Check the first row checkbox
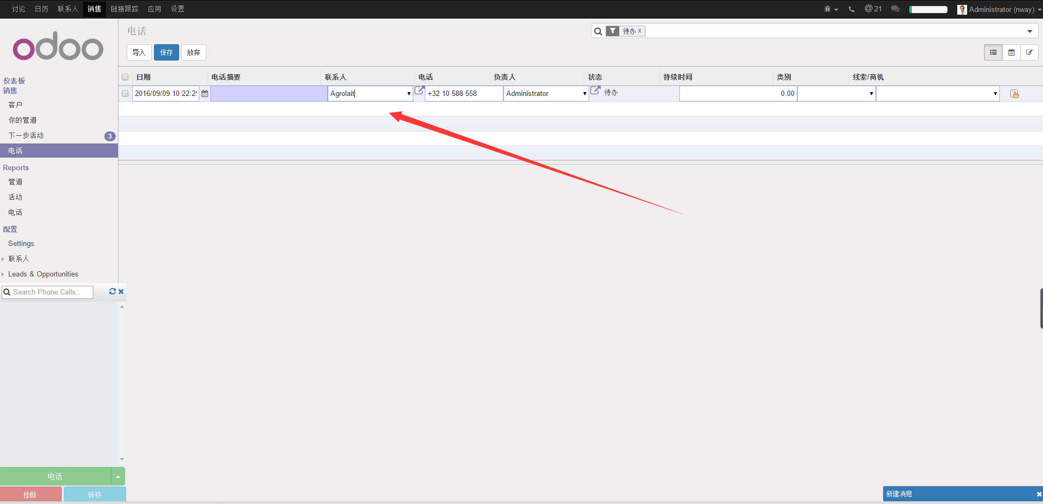This screenshot has width=1043, height=504. 125,93
